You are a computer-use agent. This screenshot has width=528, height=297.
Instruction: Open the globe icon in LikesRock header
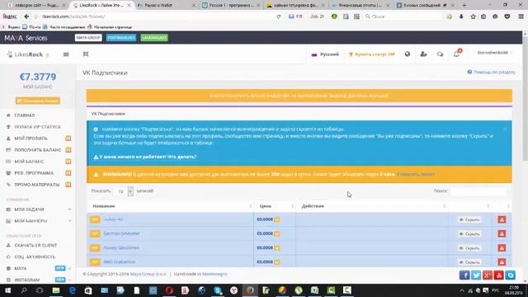coord(408,54)
